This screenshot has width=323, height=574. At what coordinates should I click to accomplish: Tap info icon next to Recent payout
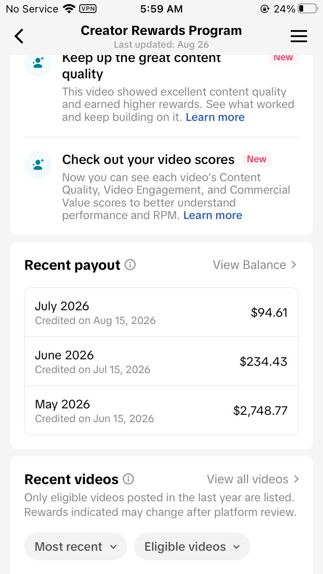pos(130,265)
